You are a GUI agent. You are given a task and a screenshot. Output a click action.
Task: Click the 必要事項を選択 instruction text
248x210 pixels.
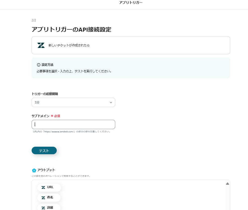point(74,71)
